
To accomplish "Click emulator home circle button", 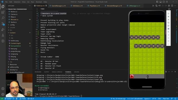I will [x=169, y=38].
